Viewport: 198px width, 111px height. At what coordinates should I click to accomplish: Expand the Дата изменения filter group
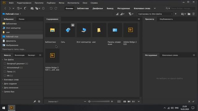tap(2, 88)
